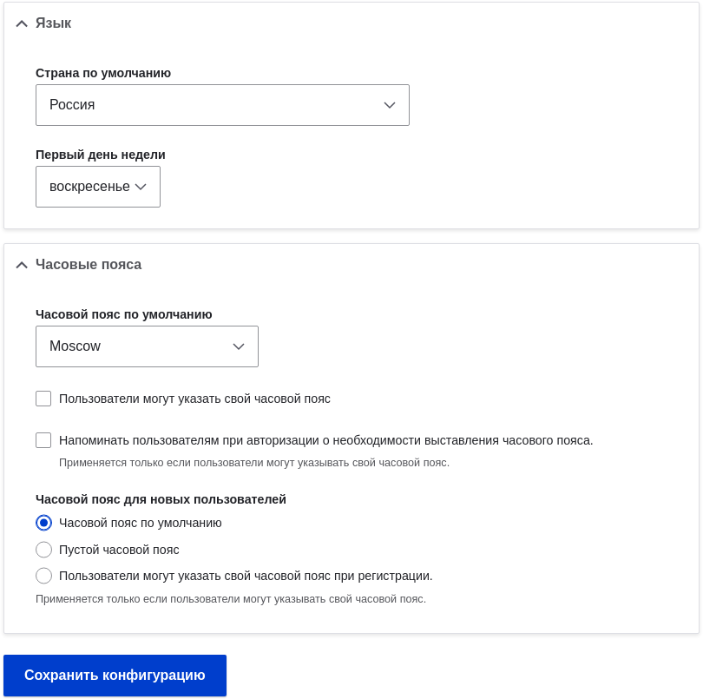Screen dimensions: 703x699
Task: Collapse the Язык section chevron icon
Action: tap(22, 23)
